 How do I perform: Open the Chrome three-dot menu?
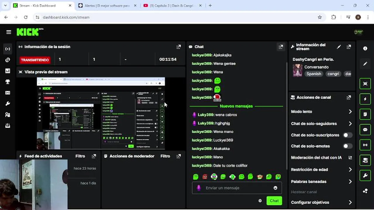point(368,17)
